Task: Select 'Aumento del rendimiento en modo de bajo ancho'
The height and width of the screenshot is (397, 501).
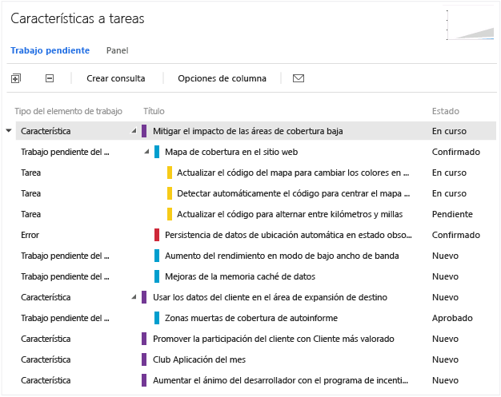Action: (282, 256)
